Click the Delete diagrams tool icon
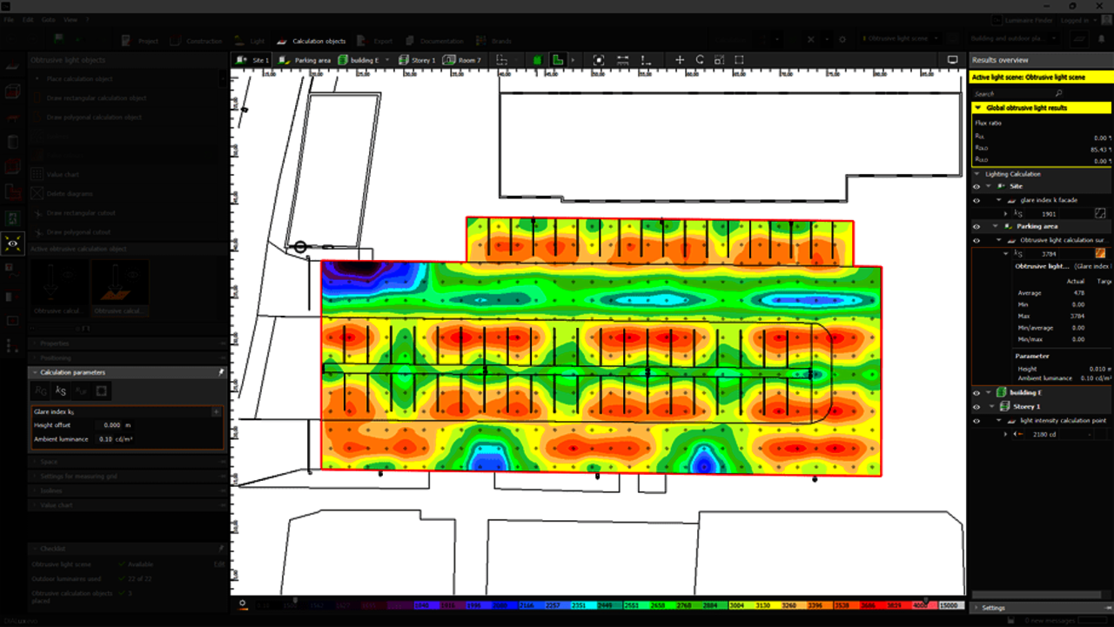The width and height of the screenshot is (1114, 627). (37, 194)
